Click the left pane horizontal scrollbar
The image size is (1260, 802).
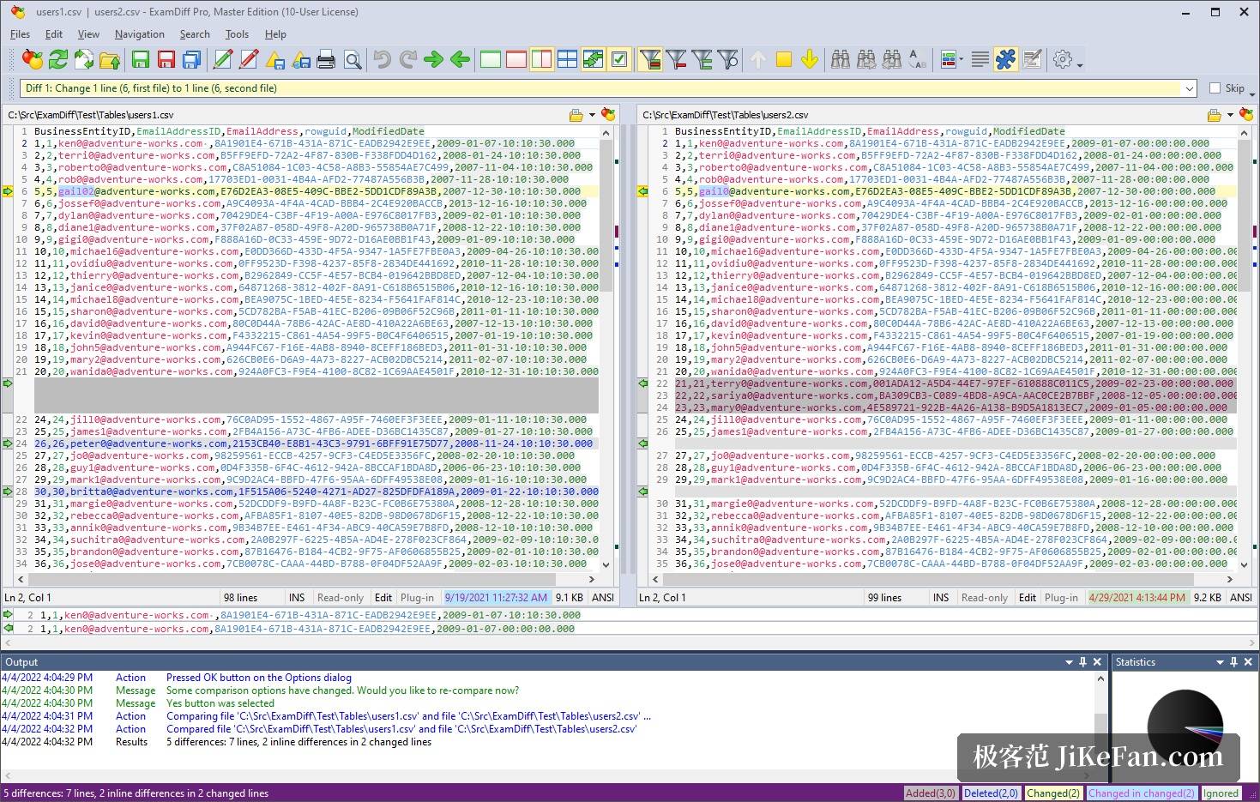[x=308, y=579]
